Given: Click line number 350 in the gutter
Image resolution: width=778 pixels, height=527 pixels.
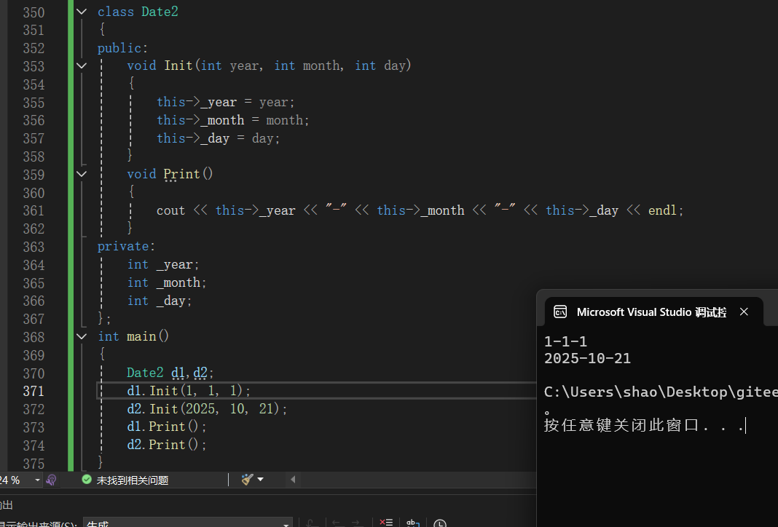Looking at the screenshot, I should coord(34,12).
